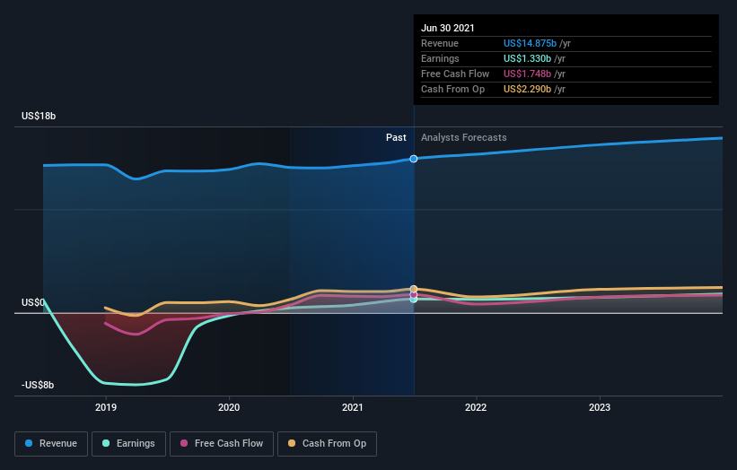The width and height of the screenshot is (737, 470).
Task: Click the Past label on chart
Action: coord(396,137)
